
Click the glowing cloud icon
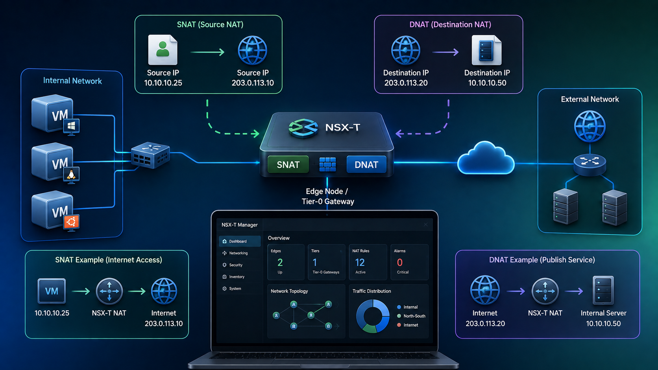[x=486, y=158]
